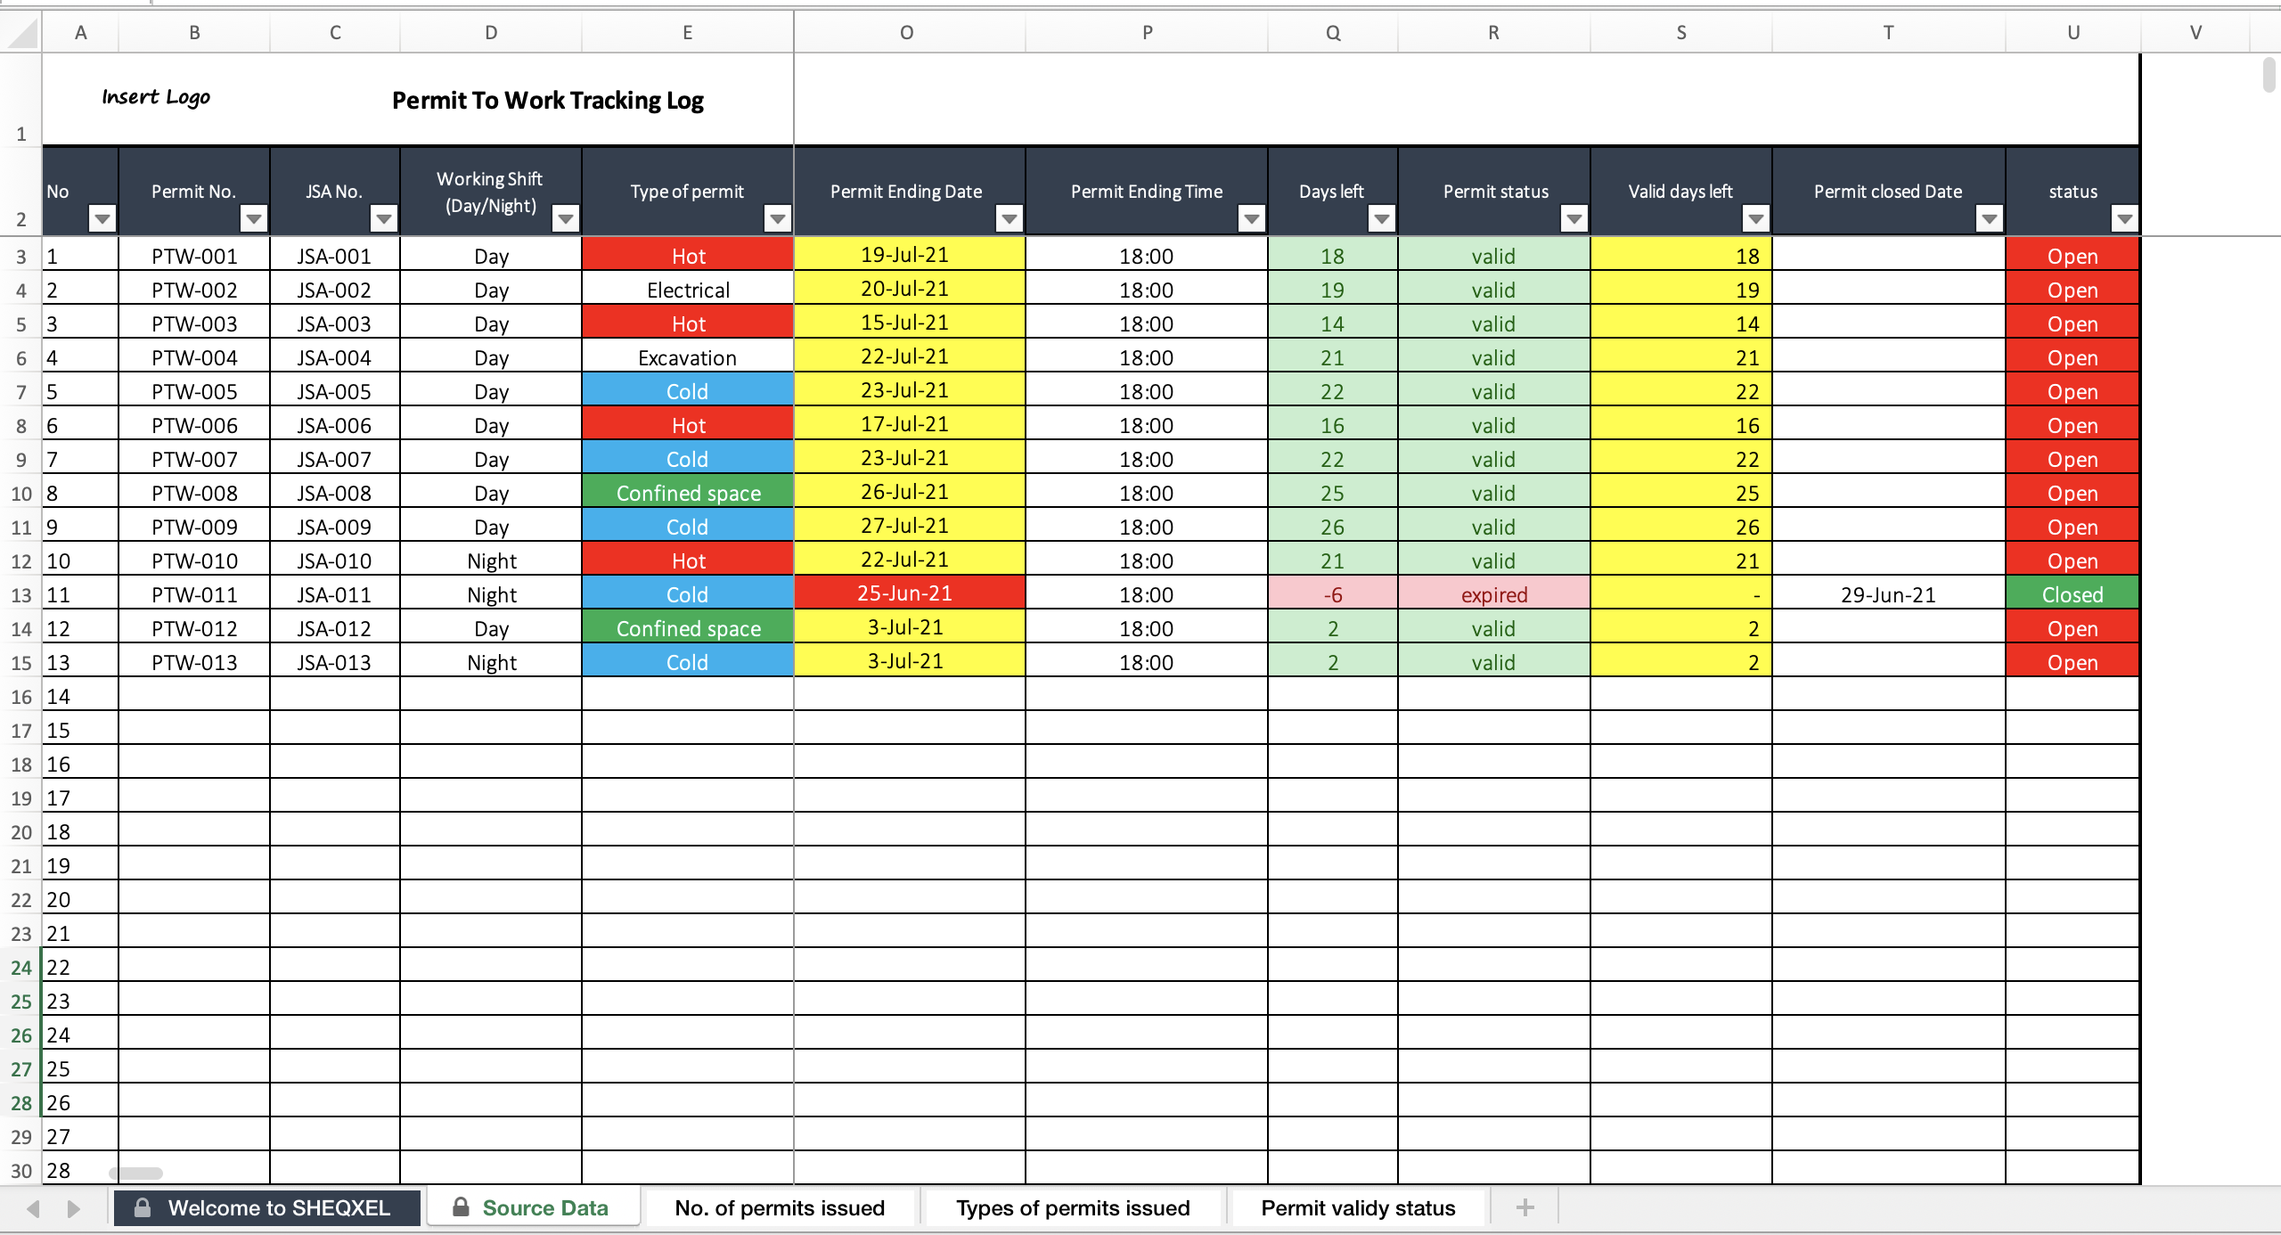Select valid days left value 26

(x=1680, y=528)
